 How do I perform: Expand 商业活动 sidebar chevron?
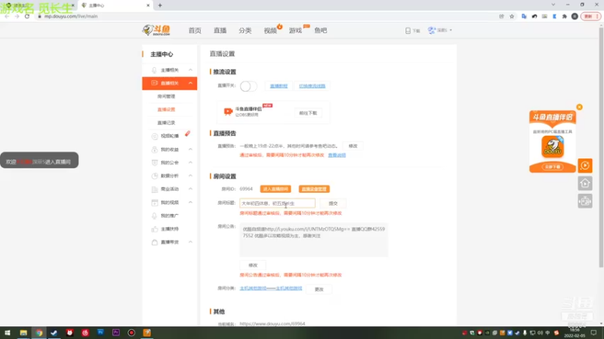(190, 189)
